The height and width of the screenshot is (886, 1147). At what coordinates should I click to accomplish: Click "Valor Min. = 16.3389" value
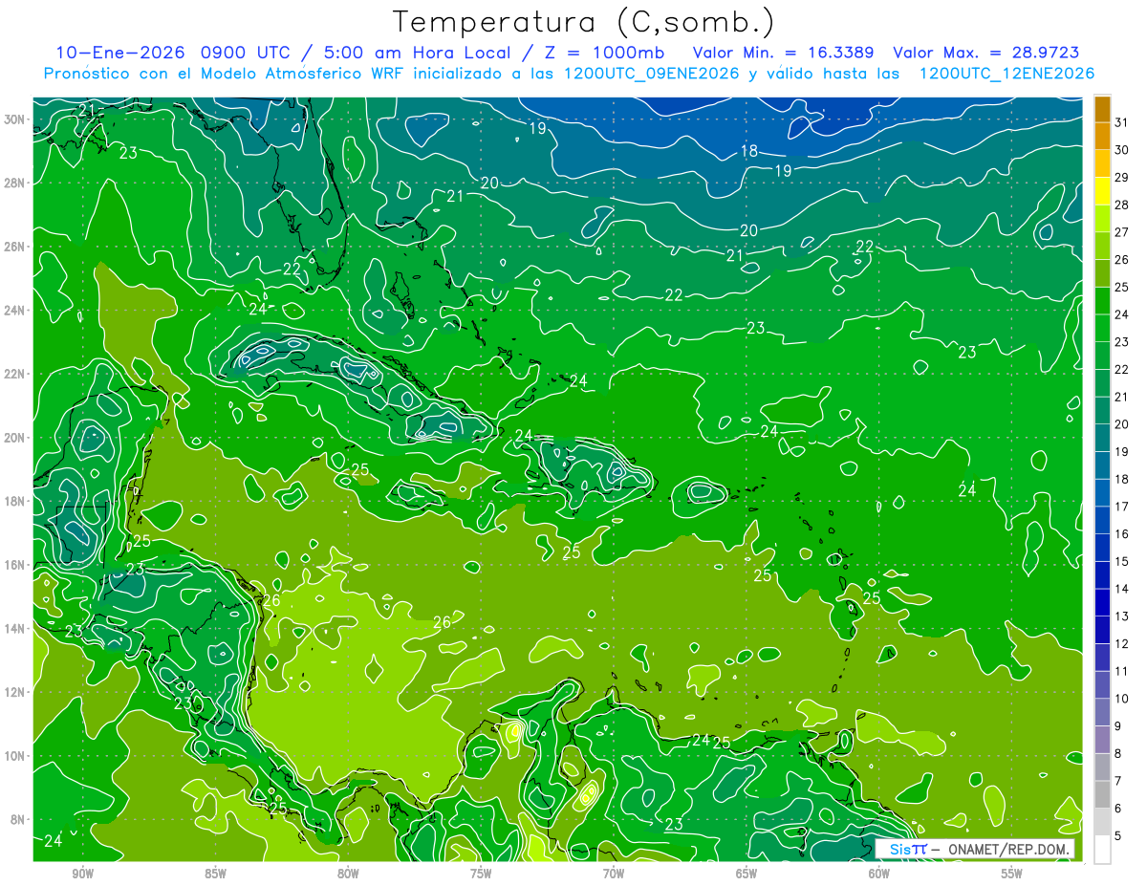click(x=785, y=53)
